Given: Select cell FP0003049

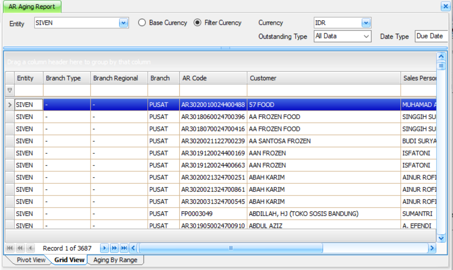Looking at the screenshot, I should pos(213,214).
